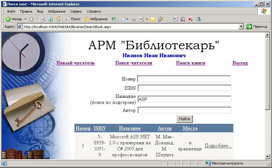
Task: Open the Поиск читателя link
Action: tap(134, 63)
